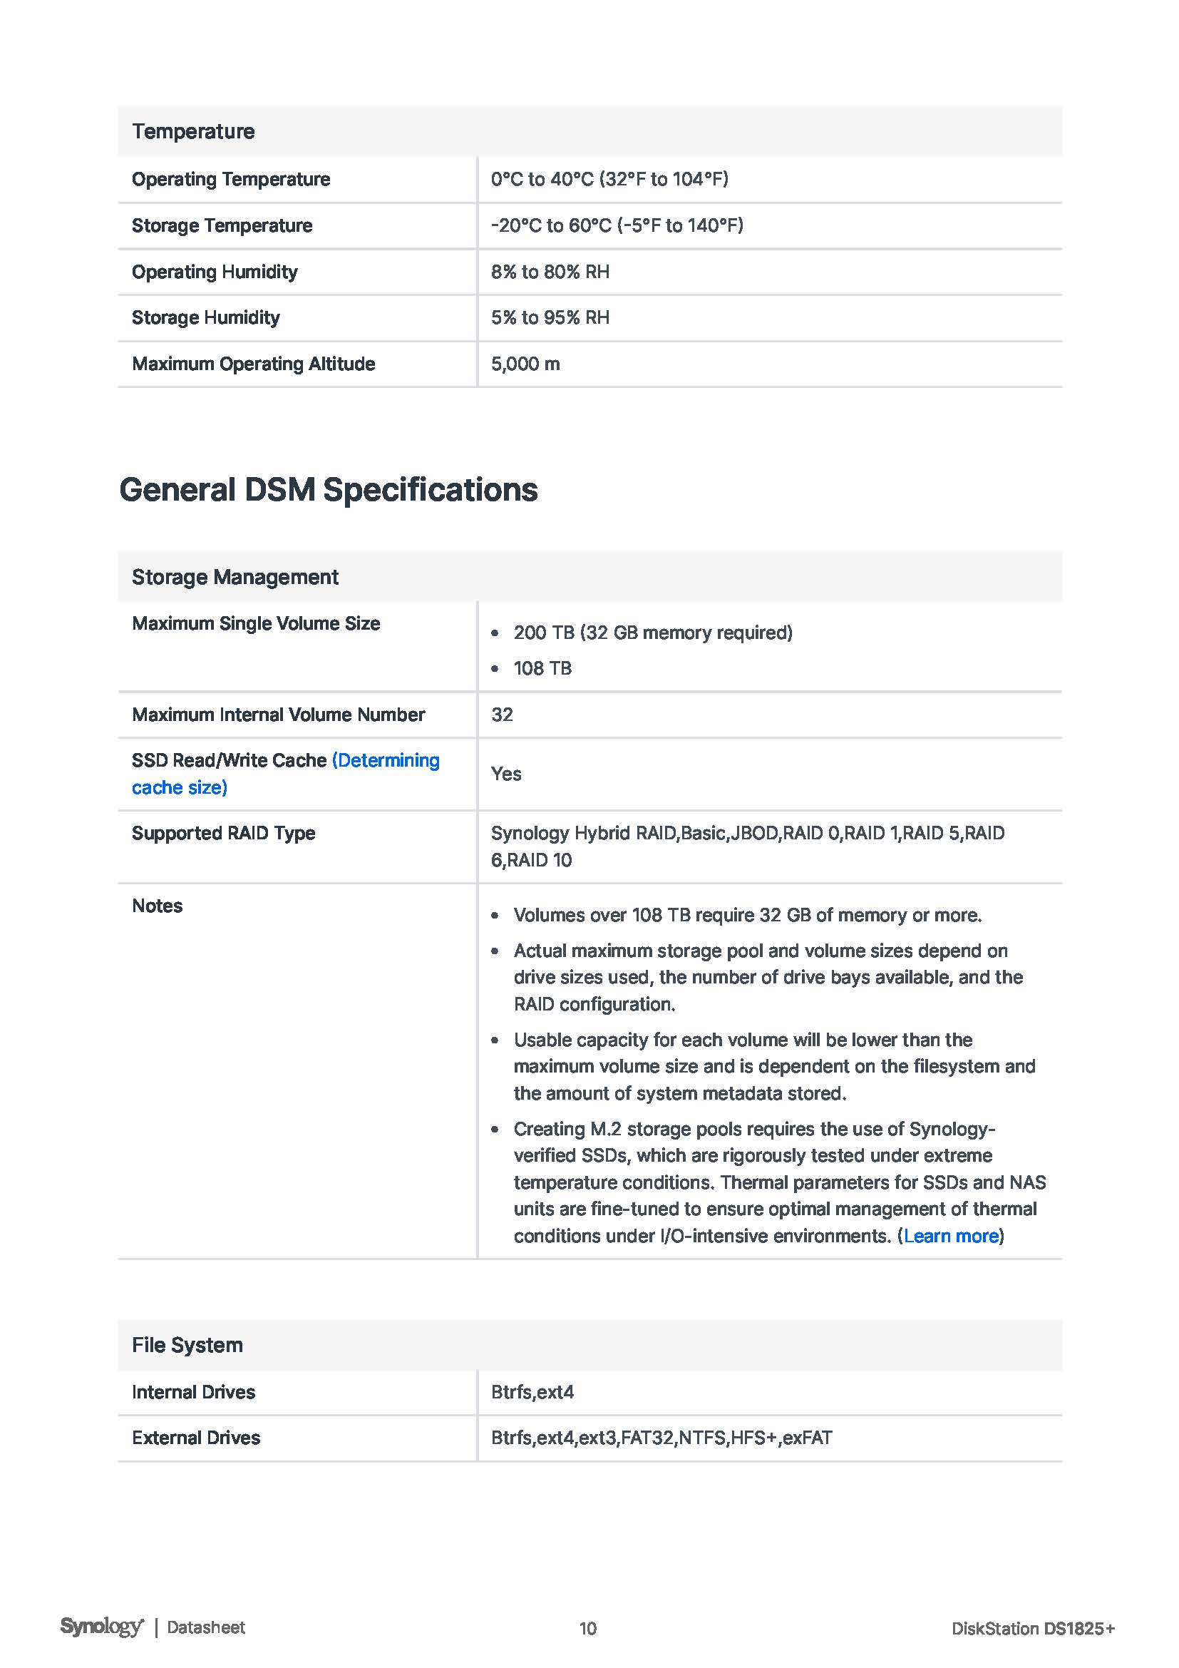Click the Synology logo in footer
This screenshot has width=1179, height=1668.
[x=102, y=1627]
